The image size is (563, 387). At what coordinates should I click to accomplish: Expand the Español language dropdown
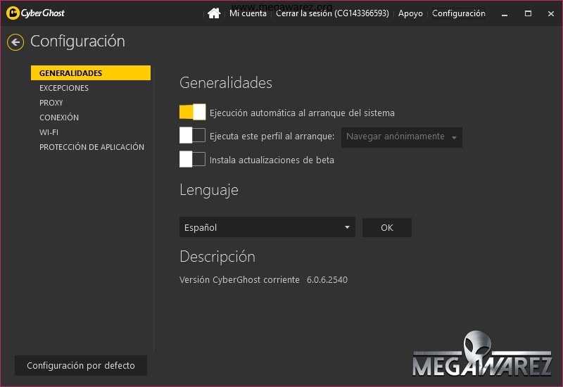tap(267, 227)
